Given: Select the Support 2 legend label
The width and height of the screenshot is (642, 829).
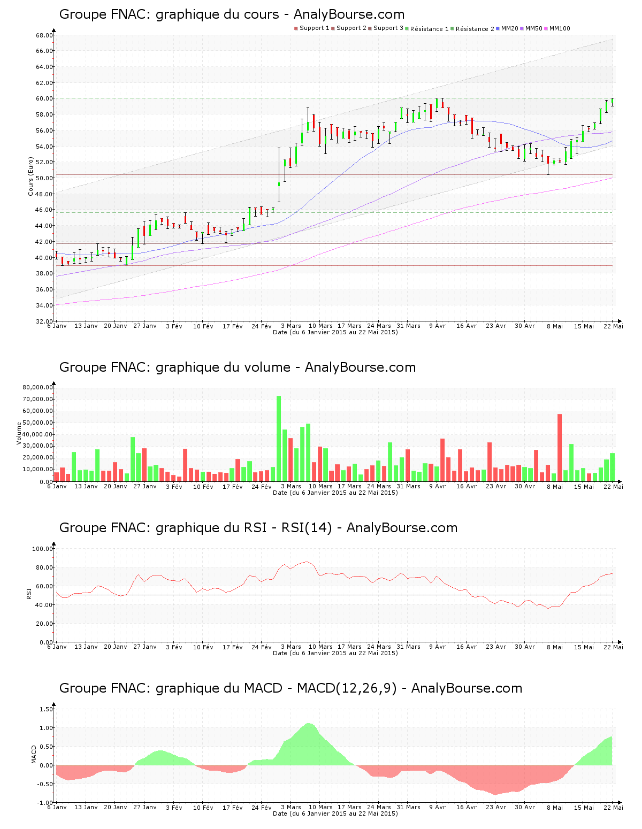Looking at the screenshot, I should pos(351,28).
